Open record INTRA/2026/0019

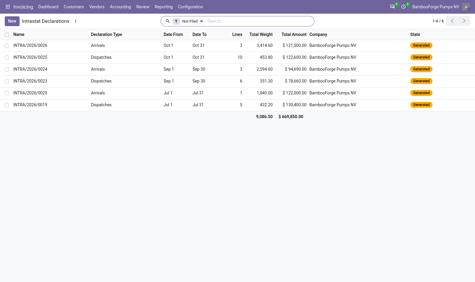[x=30, y=105]
